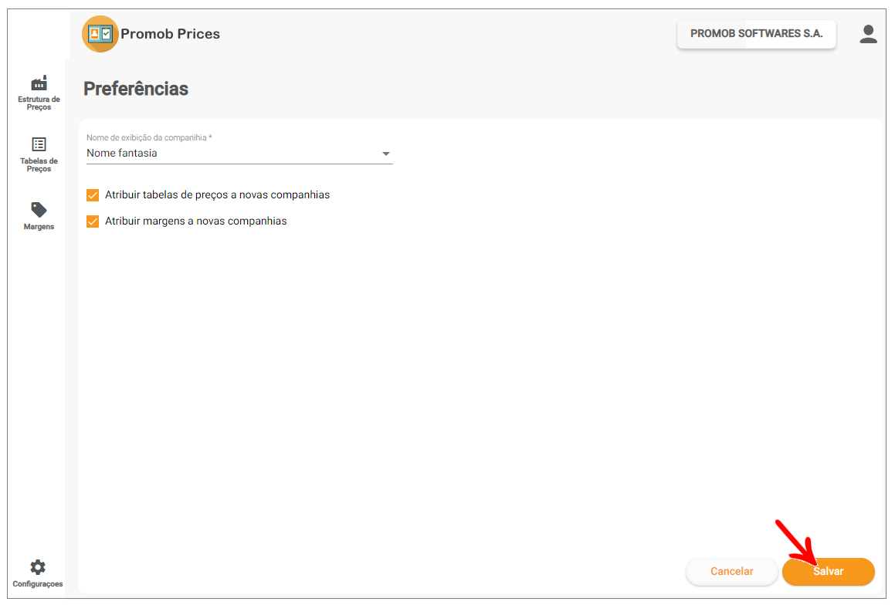The width and height of the screenshot is (895, 605).
Task: Uncheck Atribuir tabelas de preços a novas companhias
Action: tap(93, 195)
